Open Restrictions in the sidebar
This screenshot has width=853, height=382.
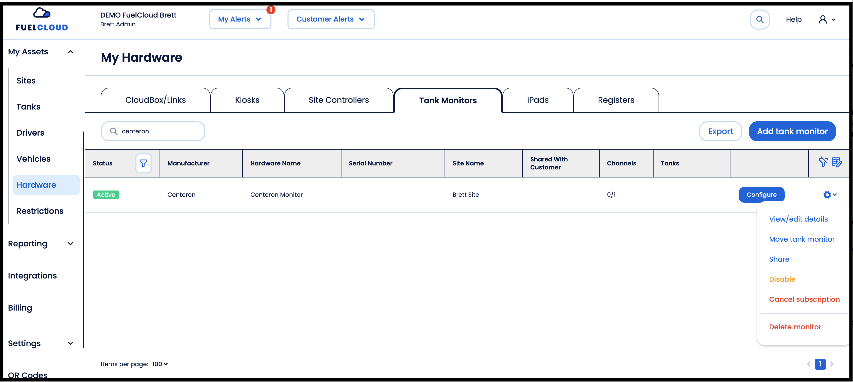pos(40,211)
